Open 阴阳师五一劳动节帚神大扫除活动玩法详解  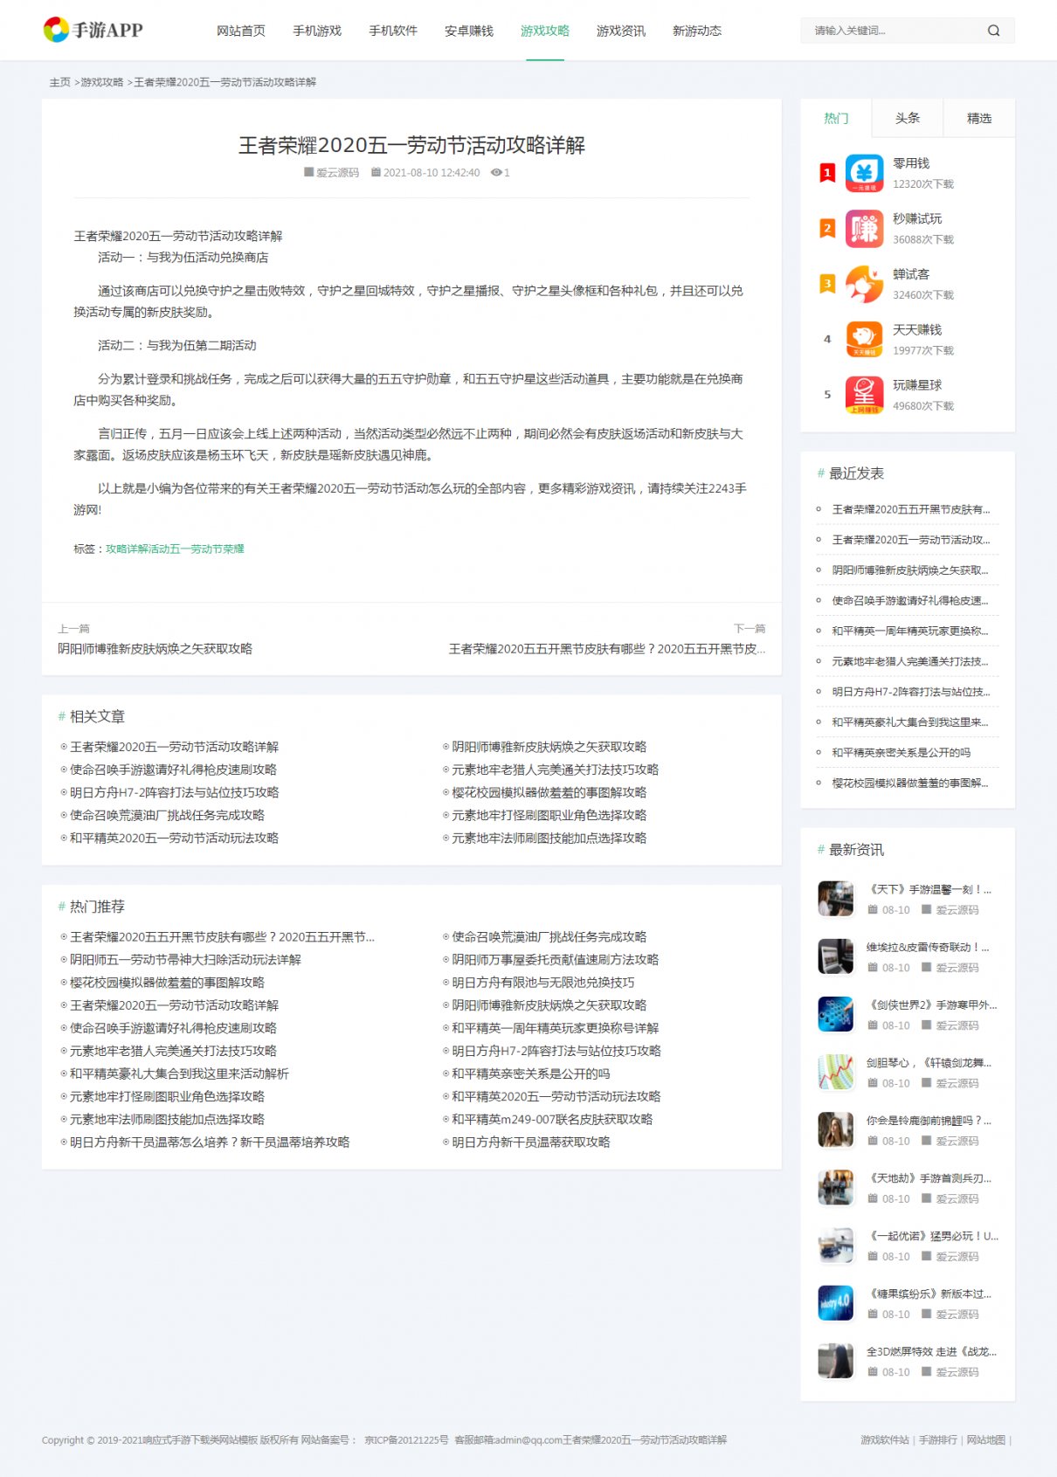(x=185, y=960)
